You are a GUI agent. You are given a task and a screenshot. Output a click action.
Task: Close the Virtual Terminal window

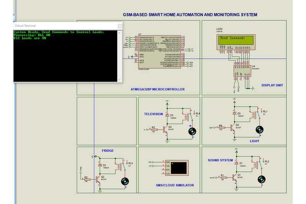[120, 26]
